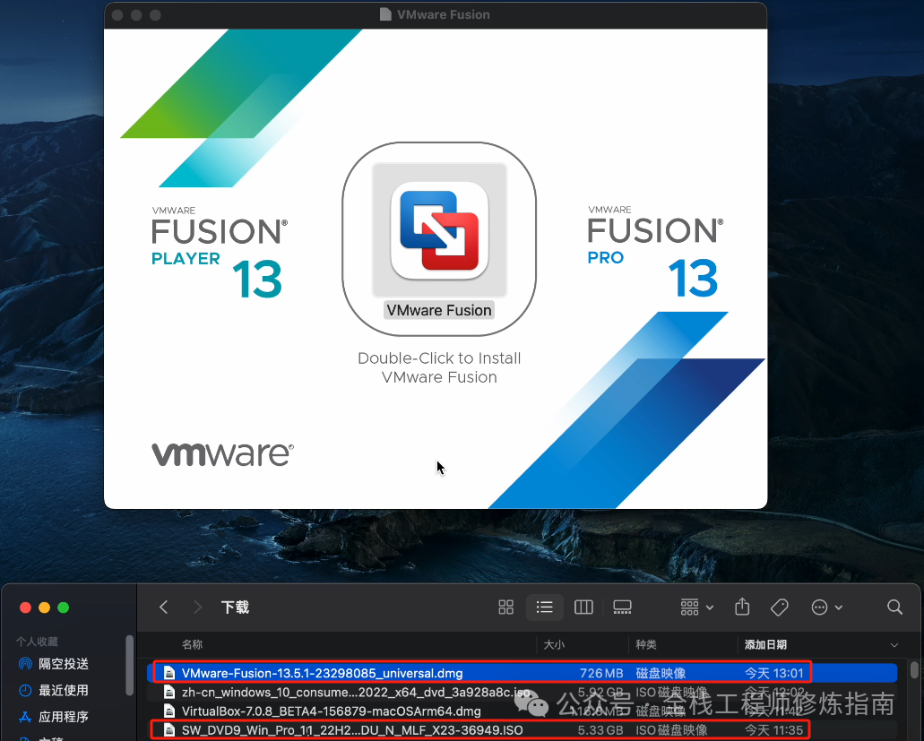
Task: Click file icon of VirtualBox dmg row
Action: (x=169, y=711)
